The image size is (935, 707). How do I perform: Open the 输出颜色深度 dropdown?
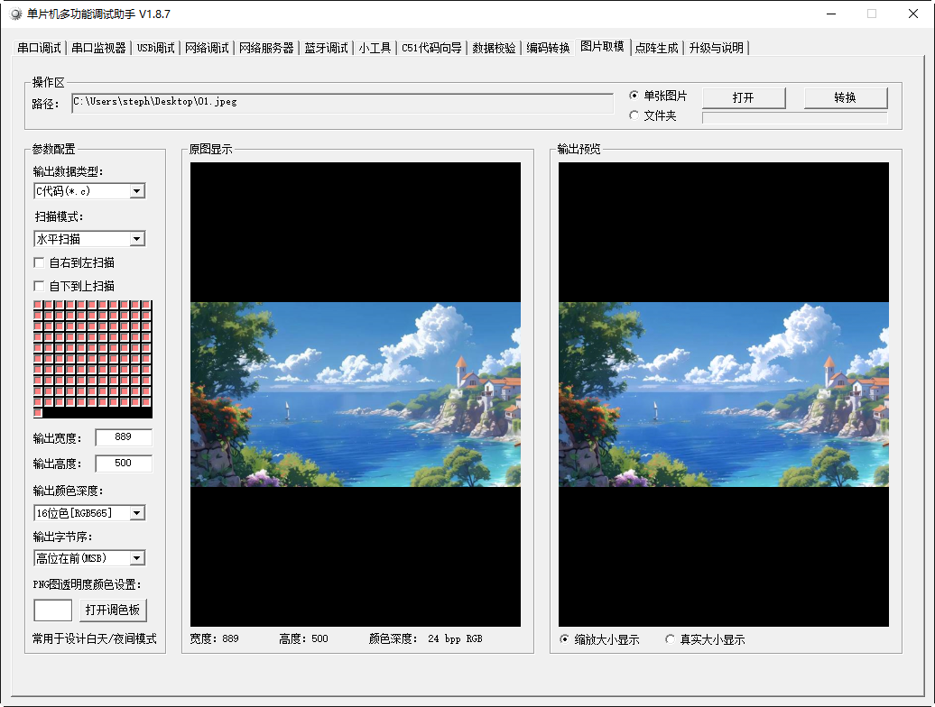click(137, 513)
